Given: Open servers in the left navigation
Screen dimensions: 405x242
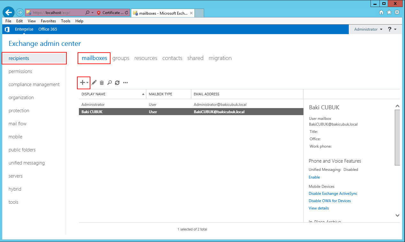Looking at the screenshot, I should click(16, 176).
